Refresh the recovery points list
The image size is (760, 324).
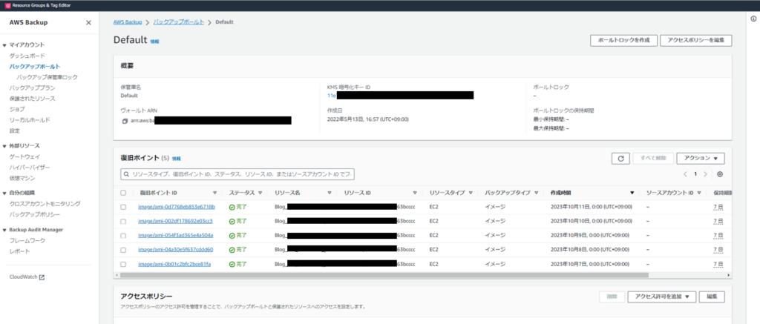click(x=620, y=159)
